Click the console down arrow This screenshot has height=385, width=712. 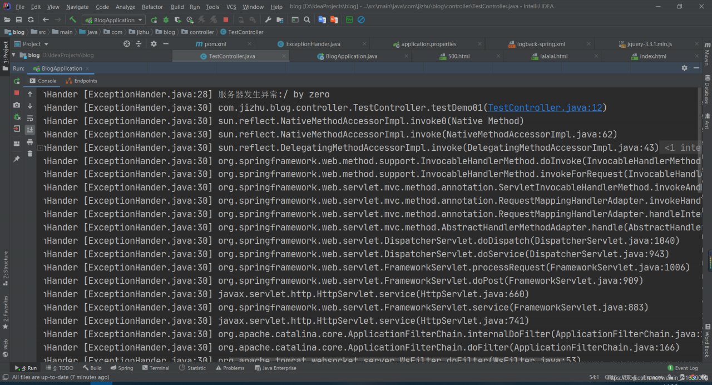(x=30, y=106)
